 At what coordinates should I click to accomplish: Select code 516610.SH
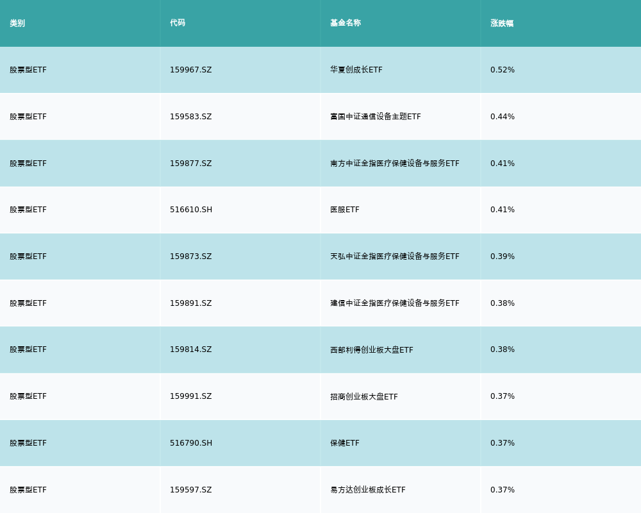(x=191, y=210)
